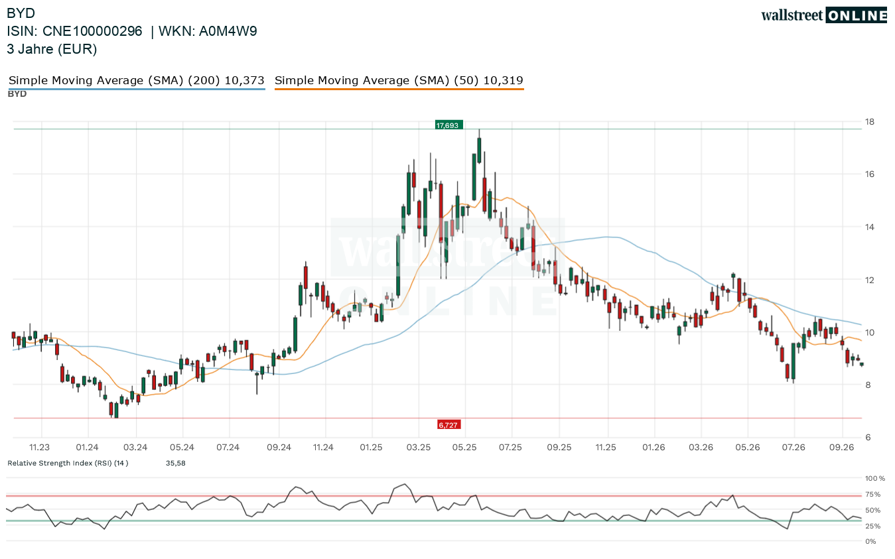Click the 01.24 date axis label
This screenshot has height=559, width=895.
coord(87,448)
